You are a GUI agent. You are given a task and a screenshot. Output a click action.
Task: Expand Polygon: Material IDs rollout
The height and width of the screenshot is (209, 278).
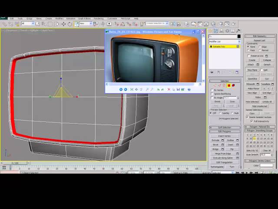(260, 127)
